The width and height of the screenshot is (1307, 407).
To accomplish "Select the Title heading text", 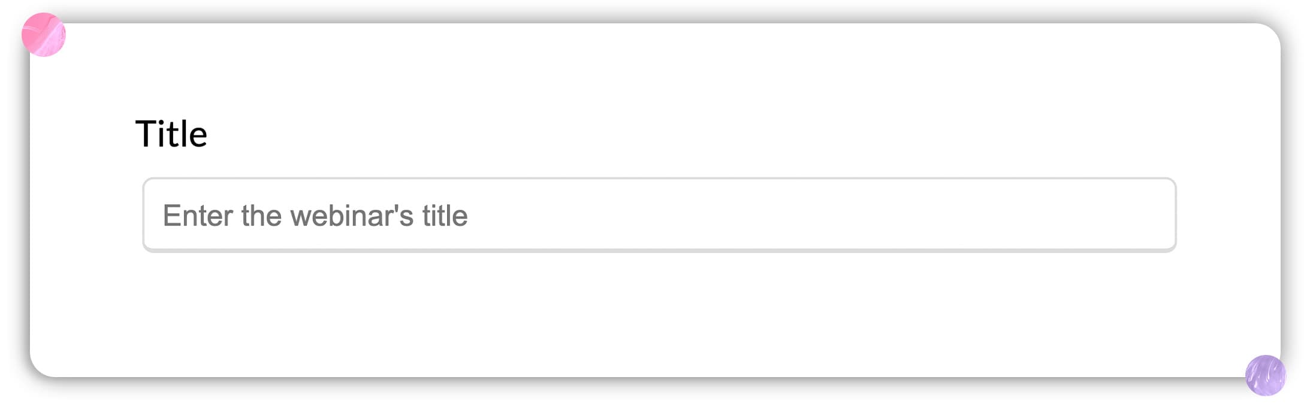I will coord(171,133).
